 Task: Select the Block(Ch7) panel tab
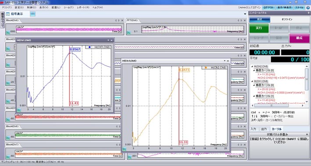12,144
